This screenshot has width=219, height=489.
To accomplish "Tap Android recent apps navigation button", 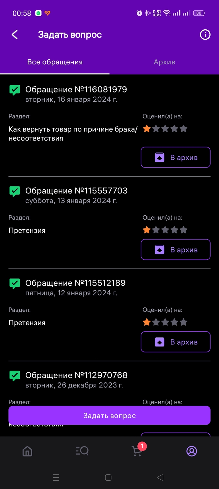I will pyautogui.click(x=56, y=477).
